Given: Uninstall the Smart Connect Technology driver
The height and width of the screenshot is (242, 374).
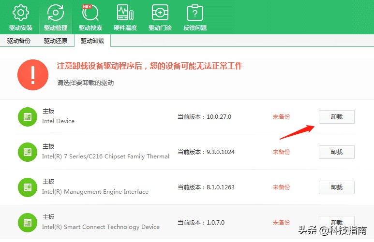Looking at the screenshot, I should 337,223.
